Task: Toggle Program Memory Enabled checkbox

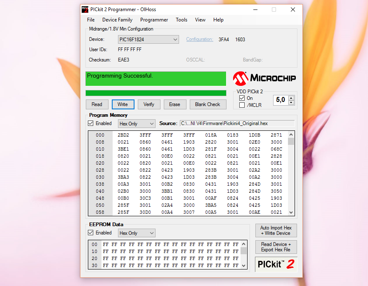Action: 91,123
